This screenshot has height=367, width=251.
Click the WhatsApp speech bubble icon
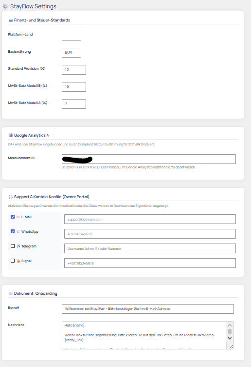click(x=18, y=231)
